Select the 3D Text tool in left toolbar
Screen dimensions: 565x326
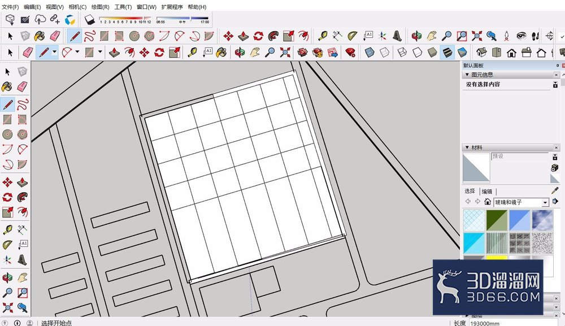point(22,259)
